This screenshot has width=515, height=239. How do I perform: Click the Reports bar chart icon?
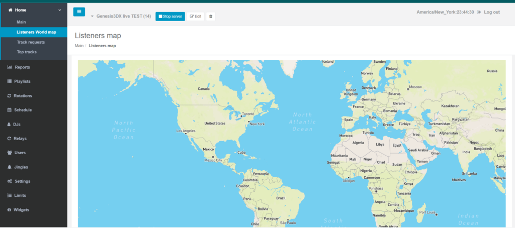coord(10,67)
